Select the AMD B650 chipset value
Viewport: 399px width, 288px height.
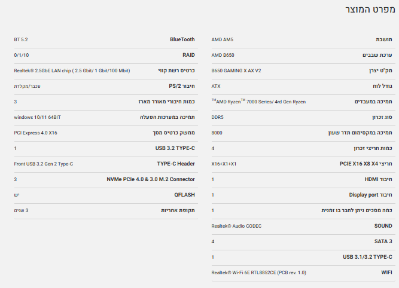tap(223, 55)
